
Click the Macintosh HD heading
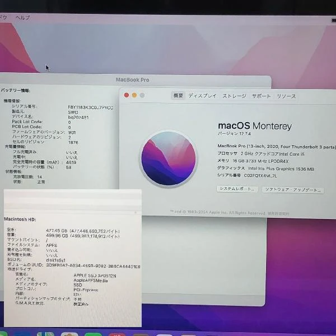20,219
